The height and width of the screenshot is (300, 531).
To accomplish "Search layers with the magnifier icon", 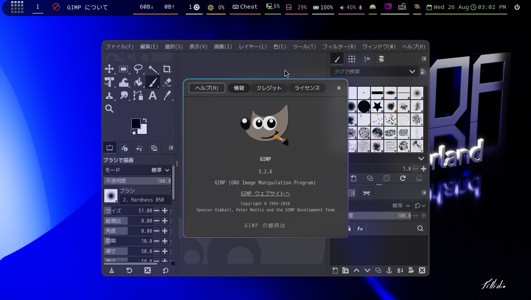I will [x=420, y=229].
